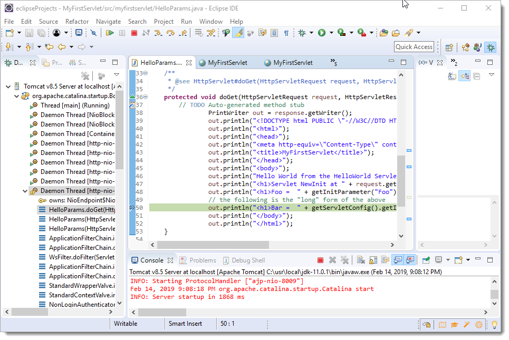Click the main toolbar's red Terminate button

[134, 33]
